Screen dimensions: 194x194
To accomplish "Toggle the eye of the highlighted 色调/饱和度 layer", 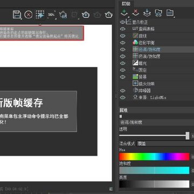I will tap(122, 50).
